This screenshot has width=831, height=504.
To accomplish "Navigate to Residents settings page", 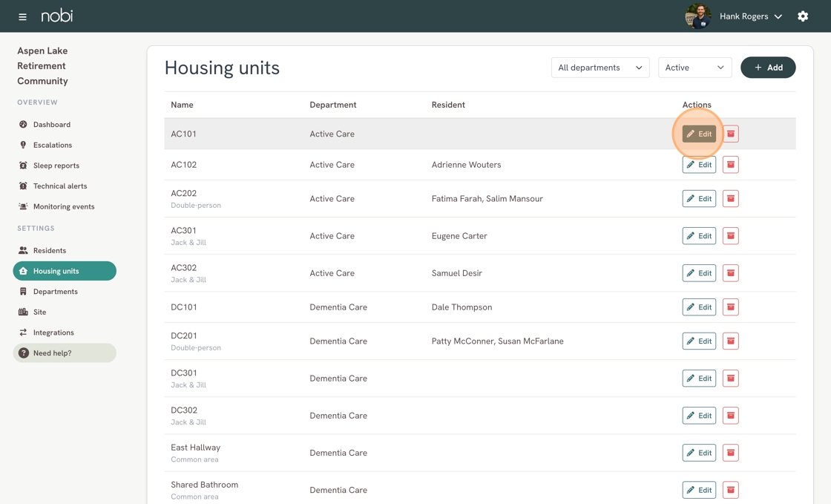I will click(49, 251).
